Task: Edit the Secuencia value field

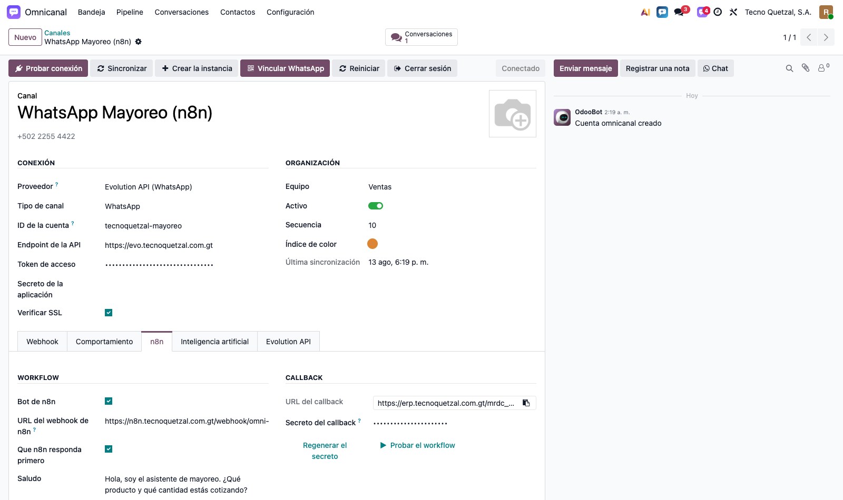Action: click(452, 225)
